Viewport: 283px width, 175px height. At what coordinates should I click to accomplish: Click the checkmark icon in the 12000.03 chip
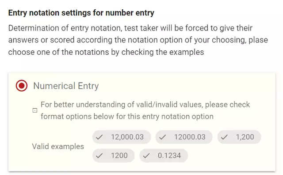162,137
